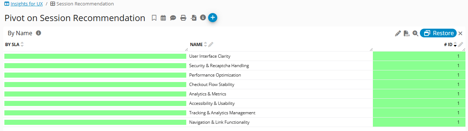Viewport: 468px width, 131px height.
Task: Click the Restore button
Action: [438, 33]
